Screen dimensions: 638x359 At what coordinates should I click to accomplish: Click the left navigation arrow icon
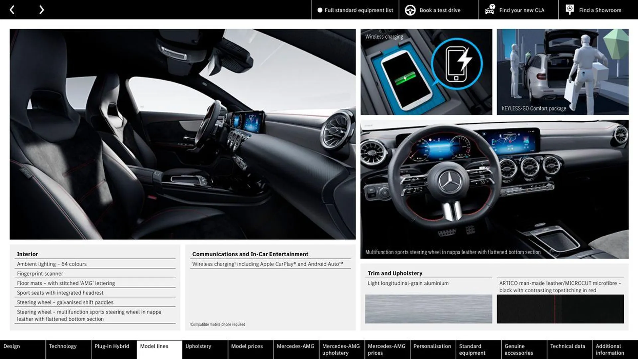click(x=11, y=9)
